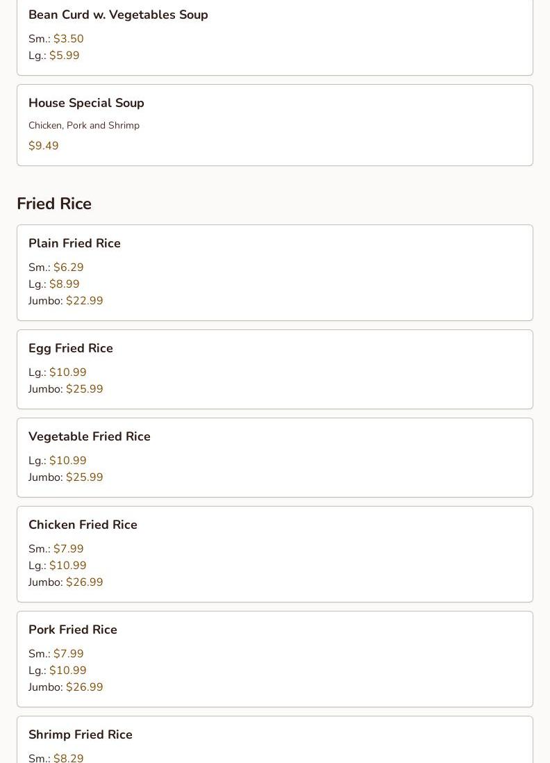Choose the small $6.29 Plain Fried Rice
Viewport: 550px width, 763px height.
click(x=68, y=268)
